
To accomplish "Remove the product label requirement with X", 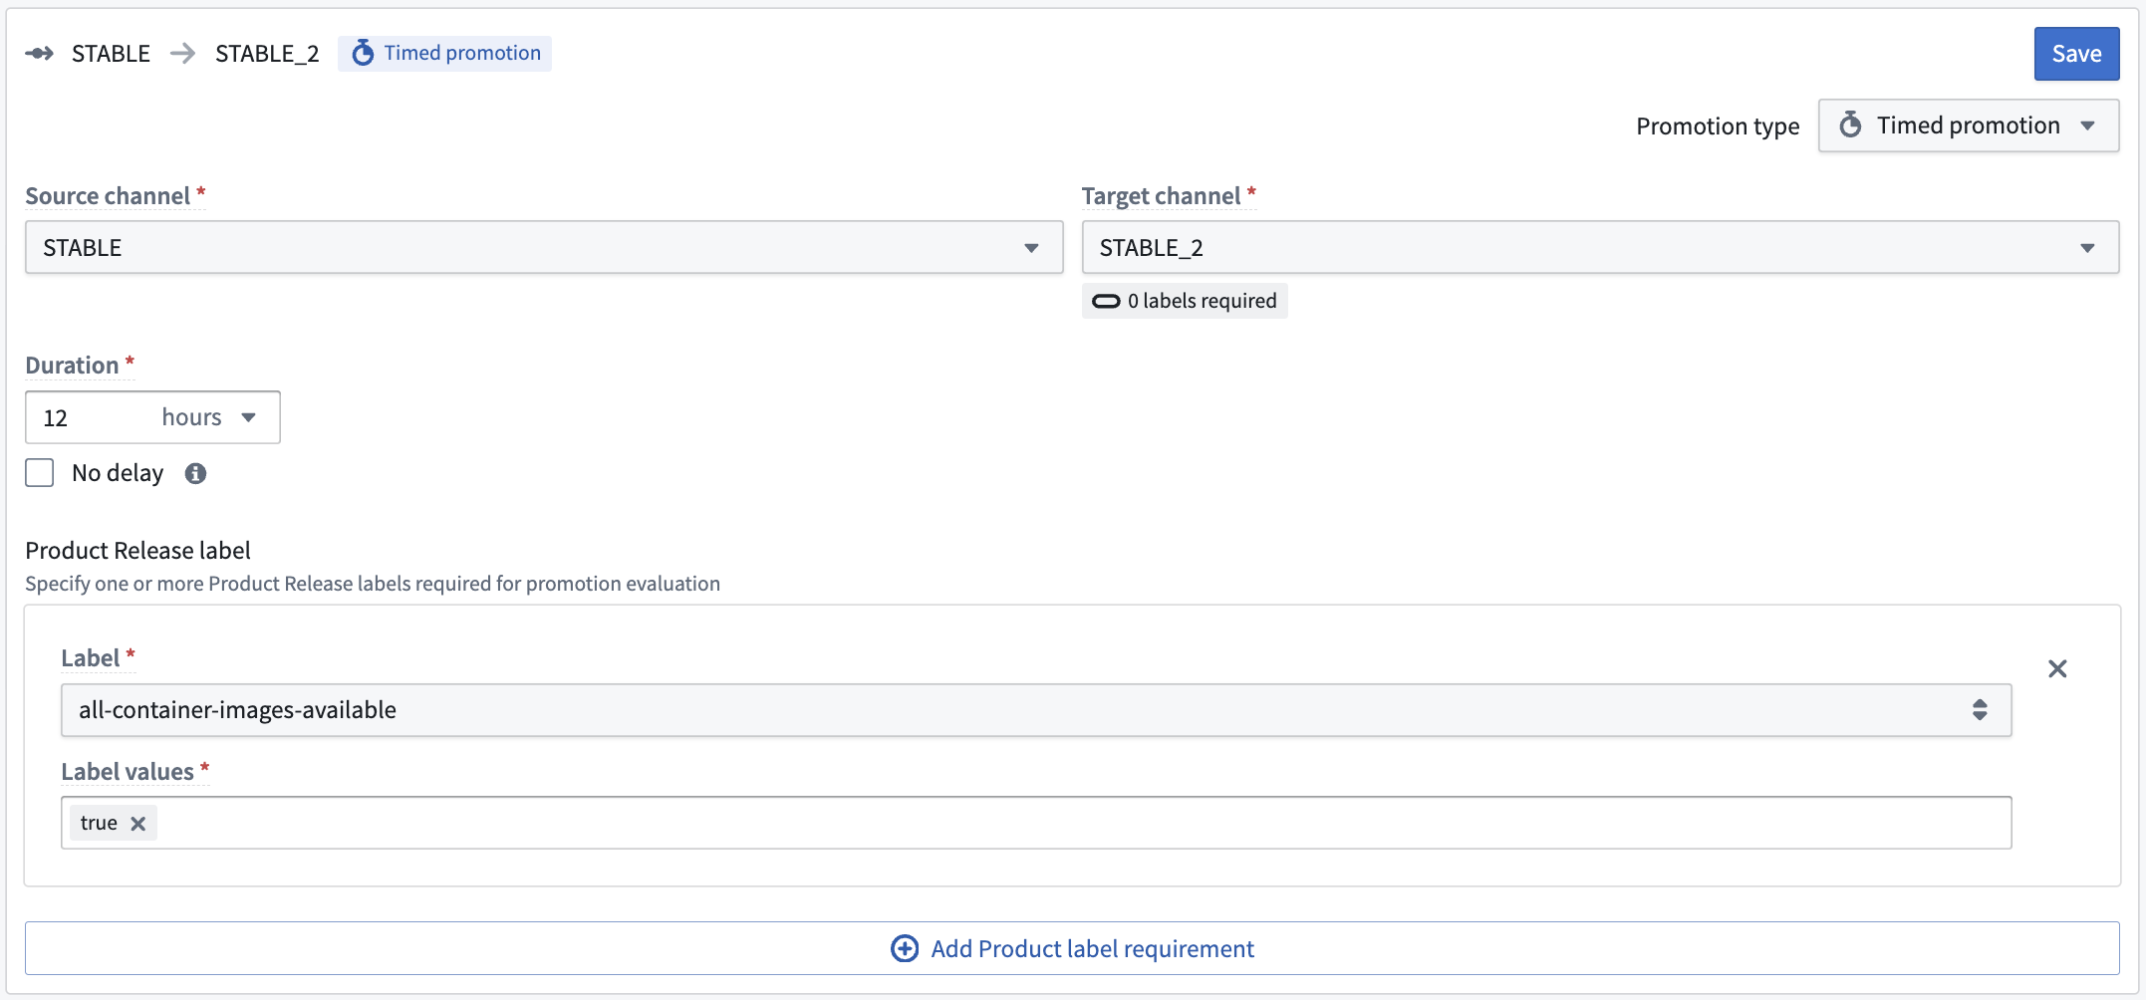I will 2057,668.
